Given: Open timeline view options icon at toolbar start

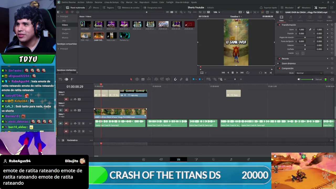Looking at the screenshot, I should pyautogui.click(x=60, y=79).
